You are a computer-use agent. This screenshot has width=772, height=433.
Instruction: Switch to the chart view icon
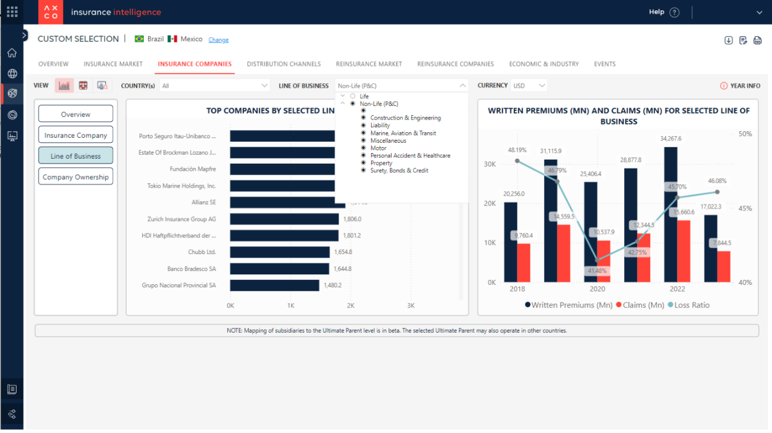click(65, 85)
